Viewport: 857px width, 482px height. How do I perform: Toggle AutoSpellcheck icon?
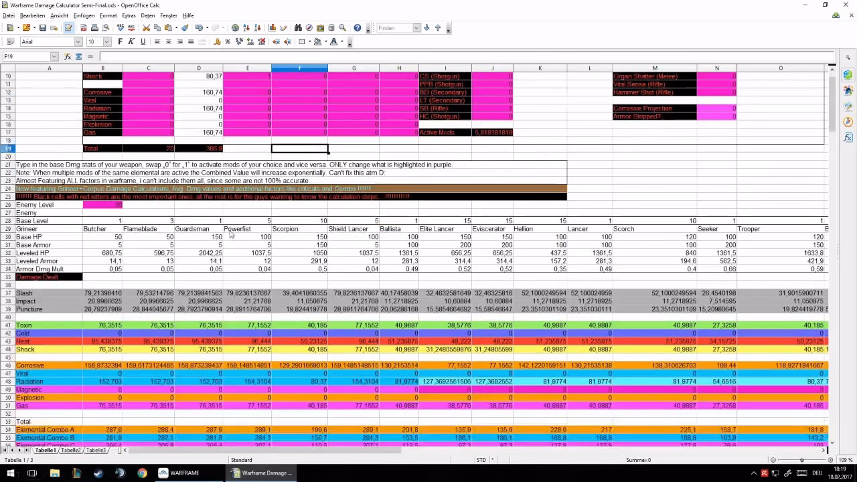point(132,28)
